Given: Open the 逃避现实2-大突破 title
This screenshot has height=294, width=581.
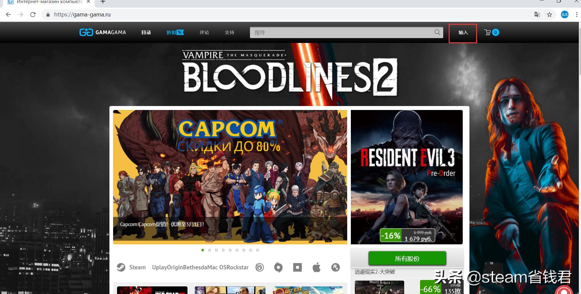Looking at the screenshot, I should pyautogui.click(x=375, y=272).
